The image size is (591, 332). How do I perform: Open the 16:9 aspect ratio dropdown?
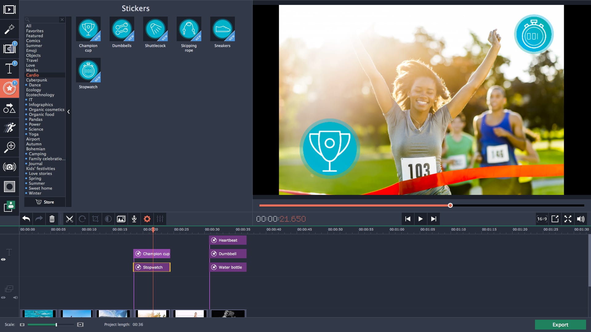click(542, 219)
